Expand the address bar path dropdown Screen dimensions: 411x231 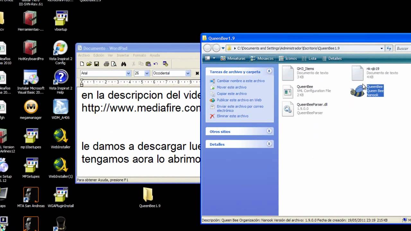coord(381,48)
